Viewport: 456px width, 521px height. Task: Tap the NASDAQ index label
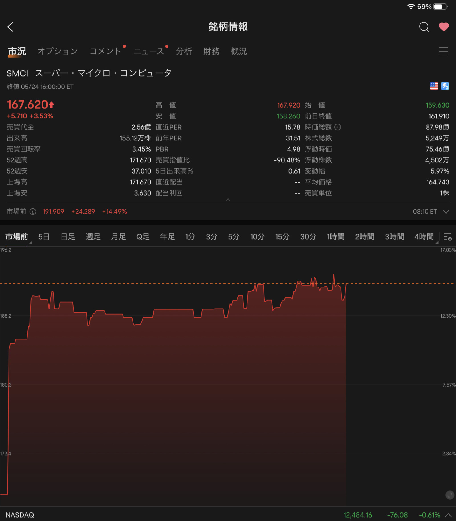[x=20, y=515]
